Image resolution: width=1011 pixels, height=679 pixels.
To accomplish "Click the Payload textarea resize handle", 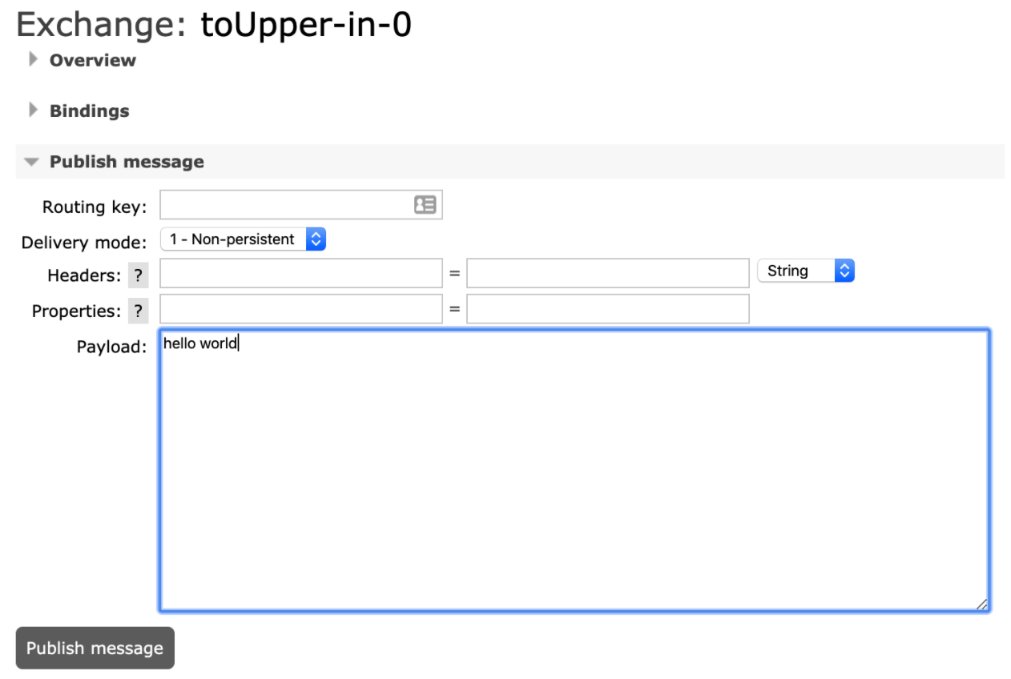I will click(982, 605).
